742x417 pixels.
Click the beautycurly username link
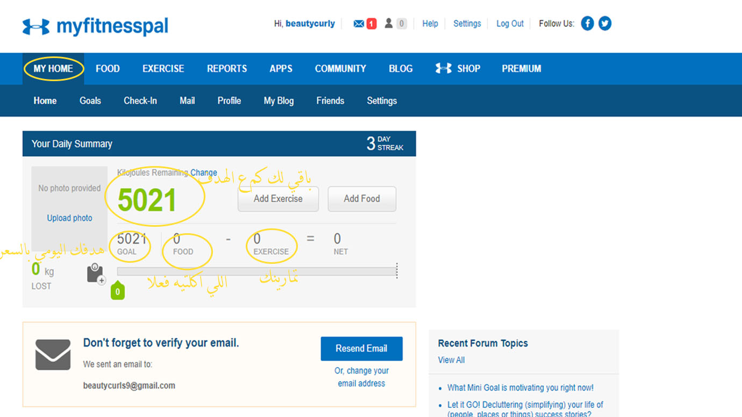point(310,24)
